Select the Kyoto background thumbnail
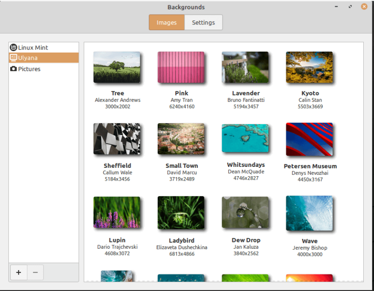This screenshot has width=374, height=291. pyautogui.click(x=309, y=67)
